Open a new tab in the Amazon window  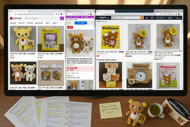click(x=116, y=11)
